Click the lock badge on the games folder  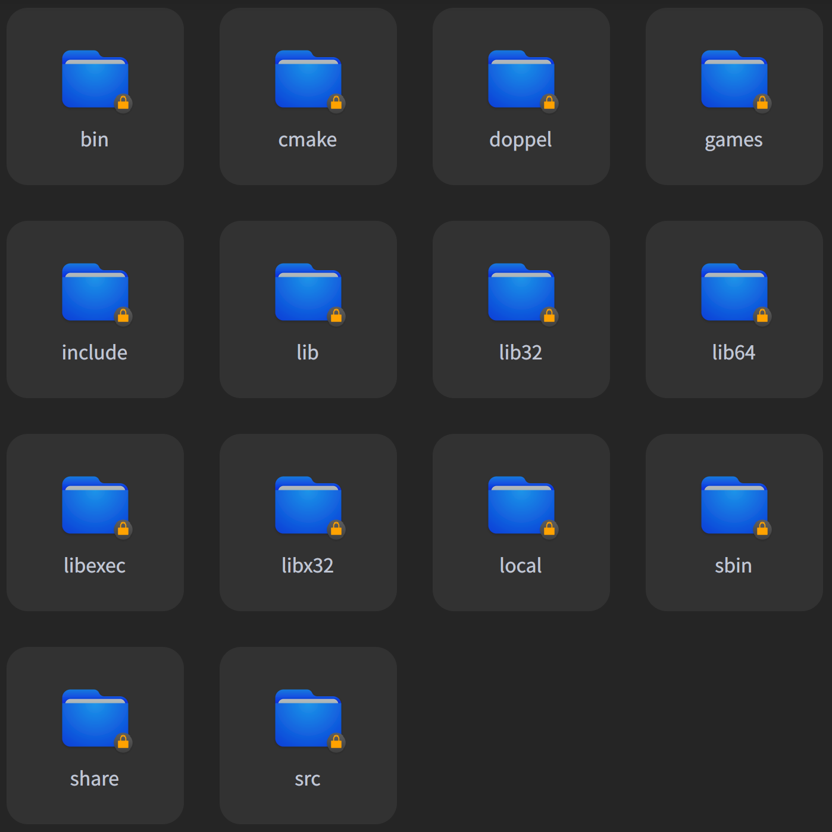tap(762, 103)
